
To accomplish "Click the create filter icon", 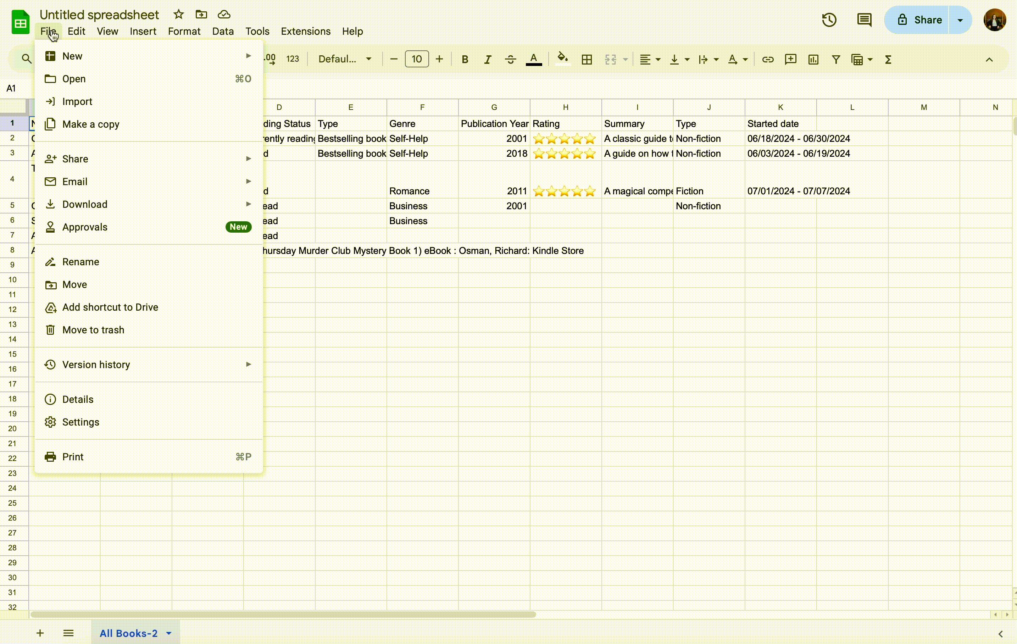I will tap(835, 60).
